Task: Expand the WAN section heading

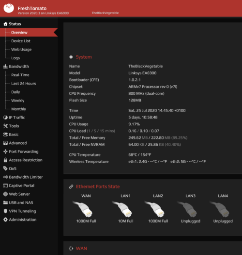Action: pyautogui.click(x=81, y=248)
